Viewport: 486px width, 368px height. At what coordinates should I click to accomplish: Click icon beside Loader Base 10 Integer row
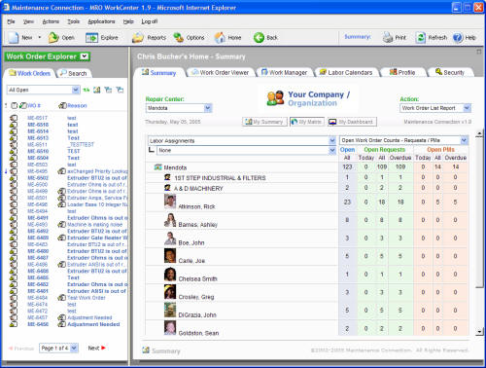point(61,204)
